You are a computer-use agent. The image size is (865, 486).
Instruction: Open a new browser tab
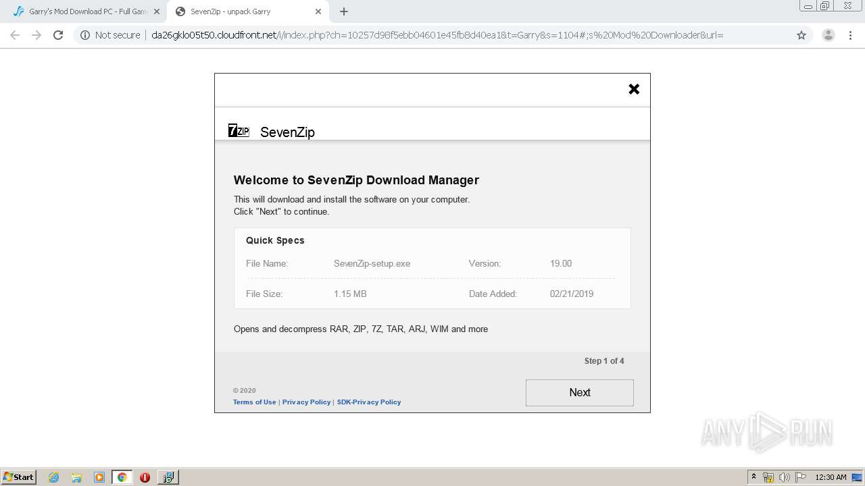tap(344, 11)
